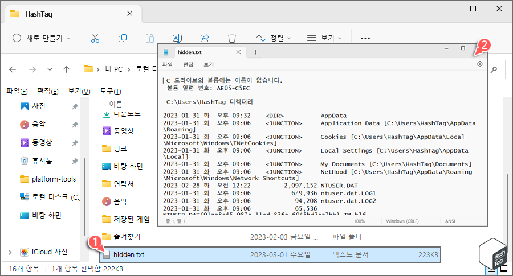This screenshot has height=276, width=513.
Task: Click ANSI encoding in Notepad status bar
Action: pyautogui.click(x=450, y=221)
